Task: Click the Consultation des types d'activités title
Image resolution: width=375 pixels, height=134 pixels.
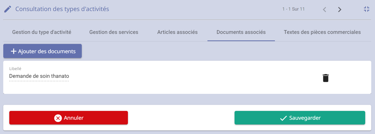Action: click(x=62, y=9)
